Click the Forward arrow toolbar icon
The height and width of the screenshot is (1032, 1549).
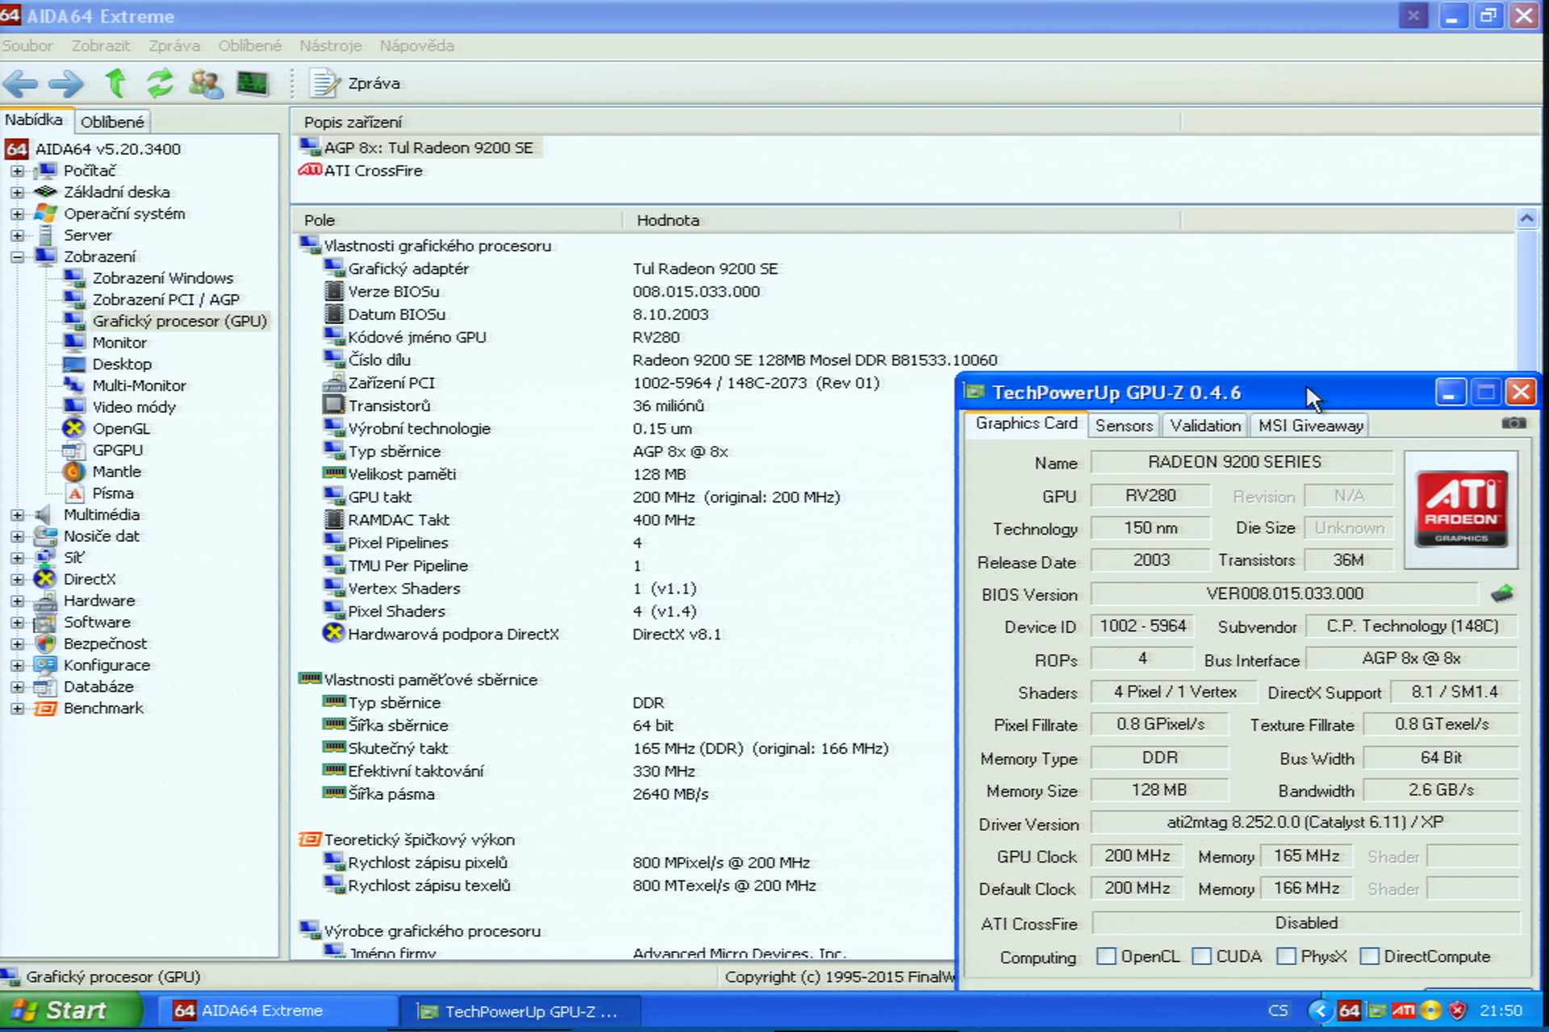(66, 83)
